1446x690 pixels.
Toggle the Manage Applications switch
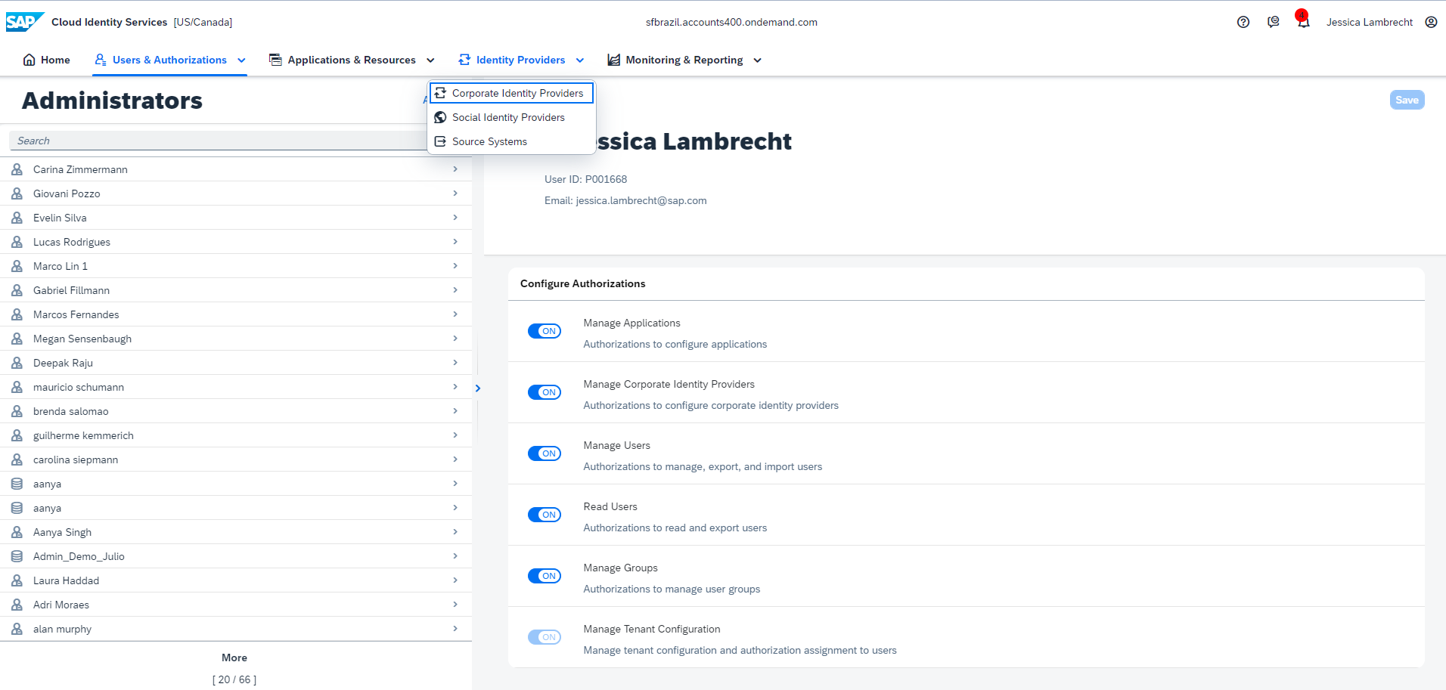click(x=545, y=331)
